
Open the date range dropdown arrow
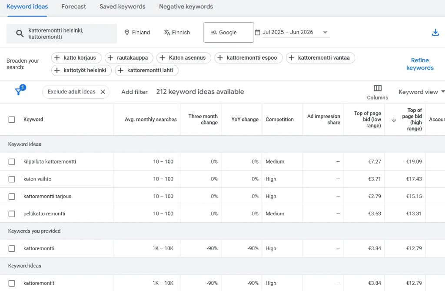click(325, 32)
